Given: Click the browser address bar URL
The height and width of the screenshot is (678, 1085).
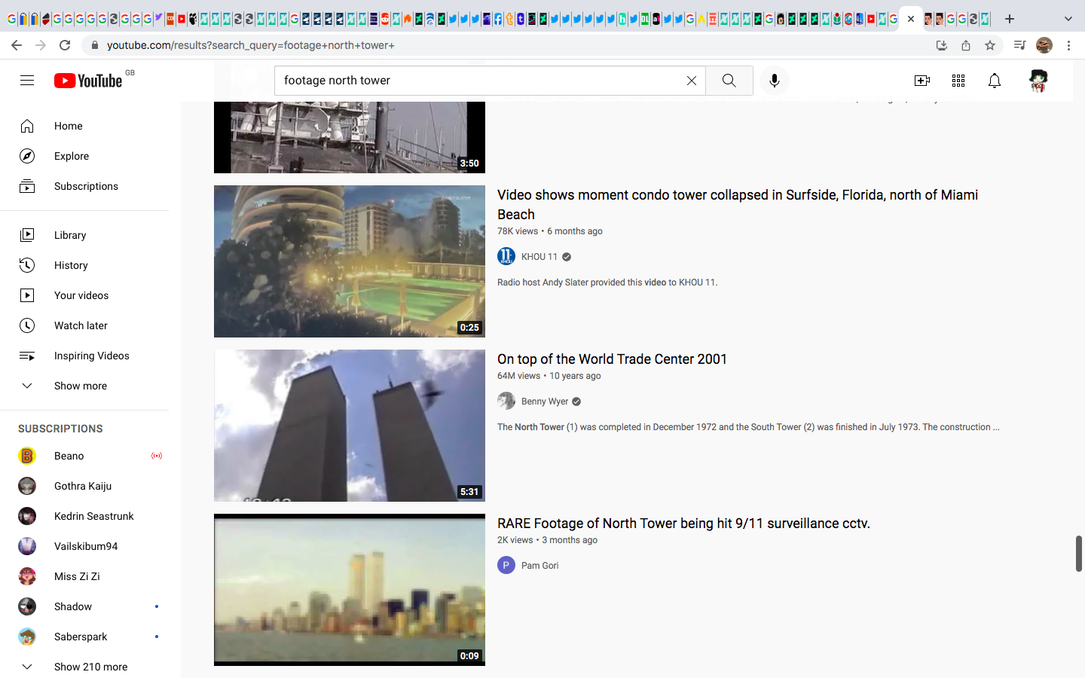Looking at the screenshot, I should click(x=251, y=45).
